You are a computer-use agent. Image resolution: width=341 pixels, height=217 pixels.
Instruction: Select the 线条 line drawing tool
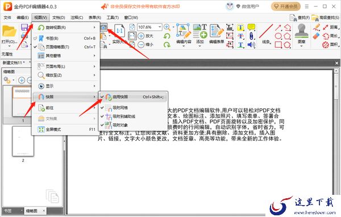[x=266, y=34]
